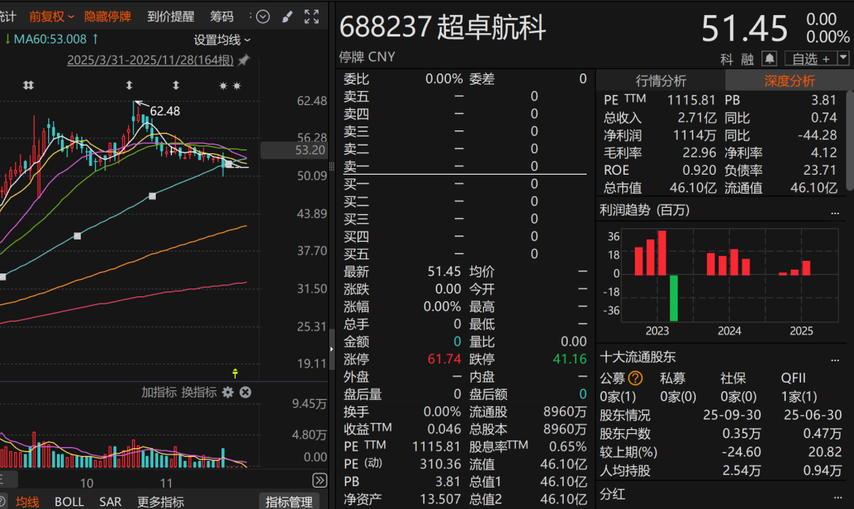Click the 人均持股 value 2.54万
This screenshot has height=509, width=854.
click(741, 471)
